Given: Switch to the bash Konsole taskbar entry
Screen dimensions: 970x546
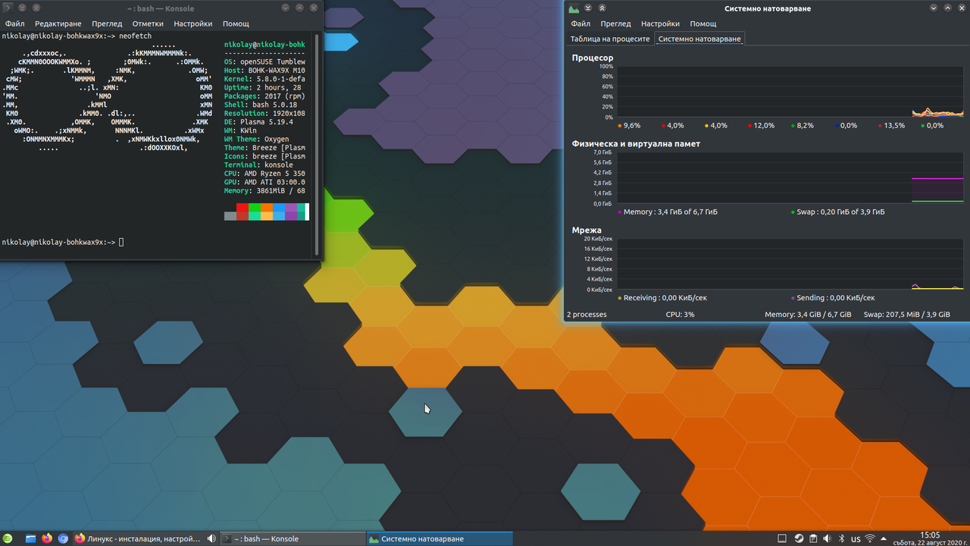Looking at the screenshot, I should (293, 538).
